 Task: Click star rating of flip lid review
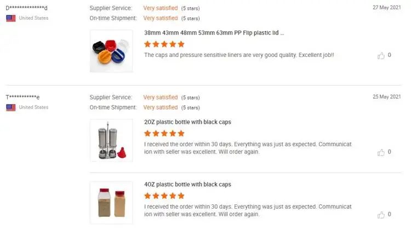pos(164,44)
